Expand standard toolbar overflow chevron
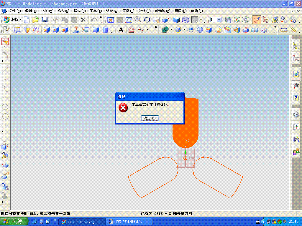The height and width of the screenshot is (226, 302). [x=101, y=17]
